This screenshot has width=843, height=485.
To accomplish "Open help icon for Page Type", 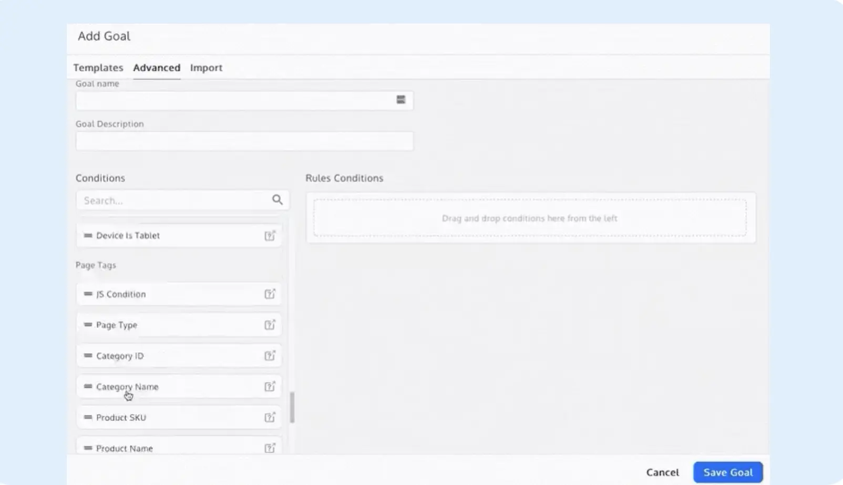I will [270, 325].
